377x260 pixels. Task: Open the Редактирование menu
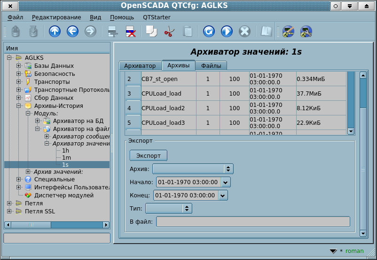tap(56, 17)
